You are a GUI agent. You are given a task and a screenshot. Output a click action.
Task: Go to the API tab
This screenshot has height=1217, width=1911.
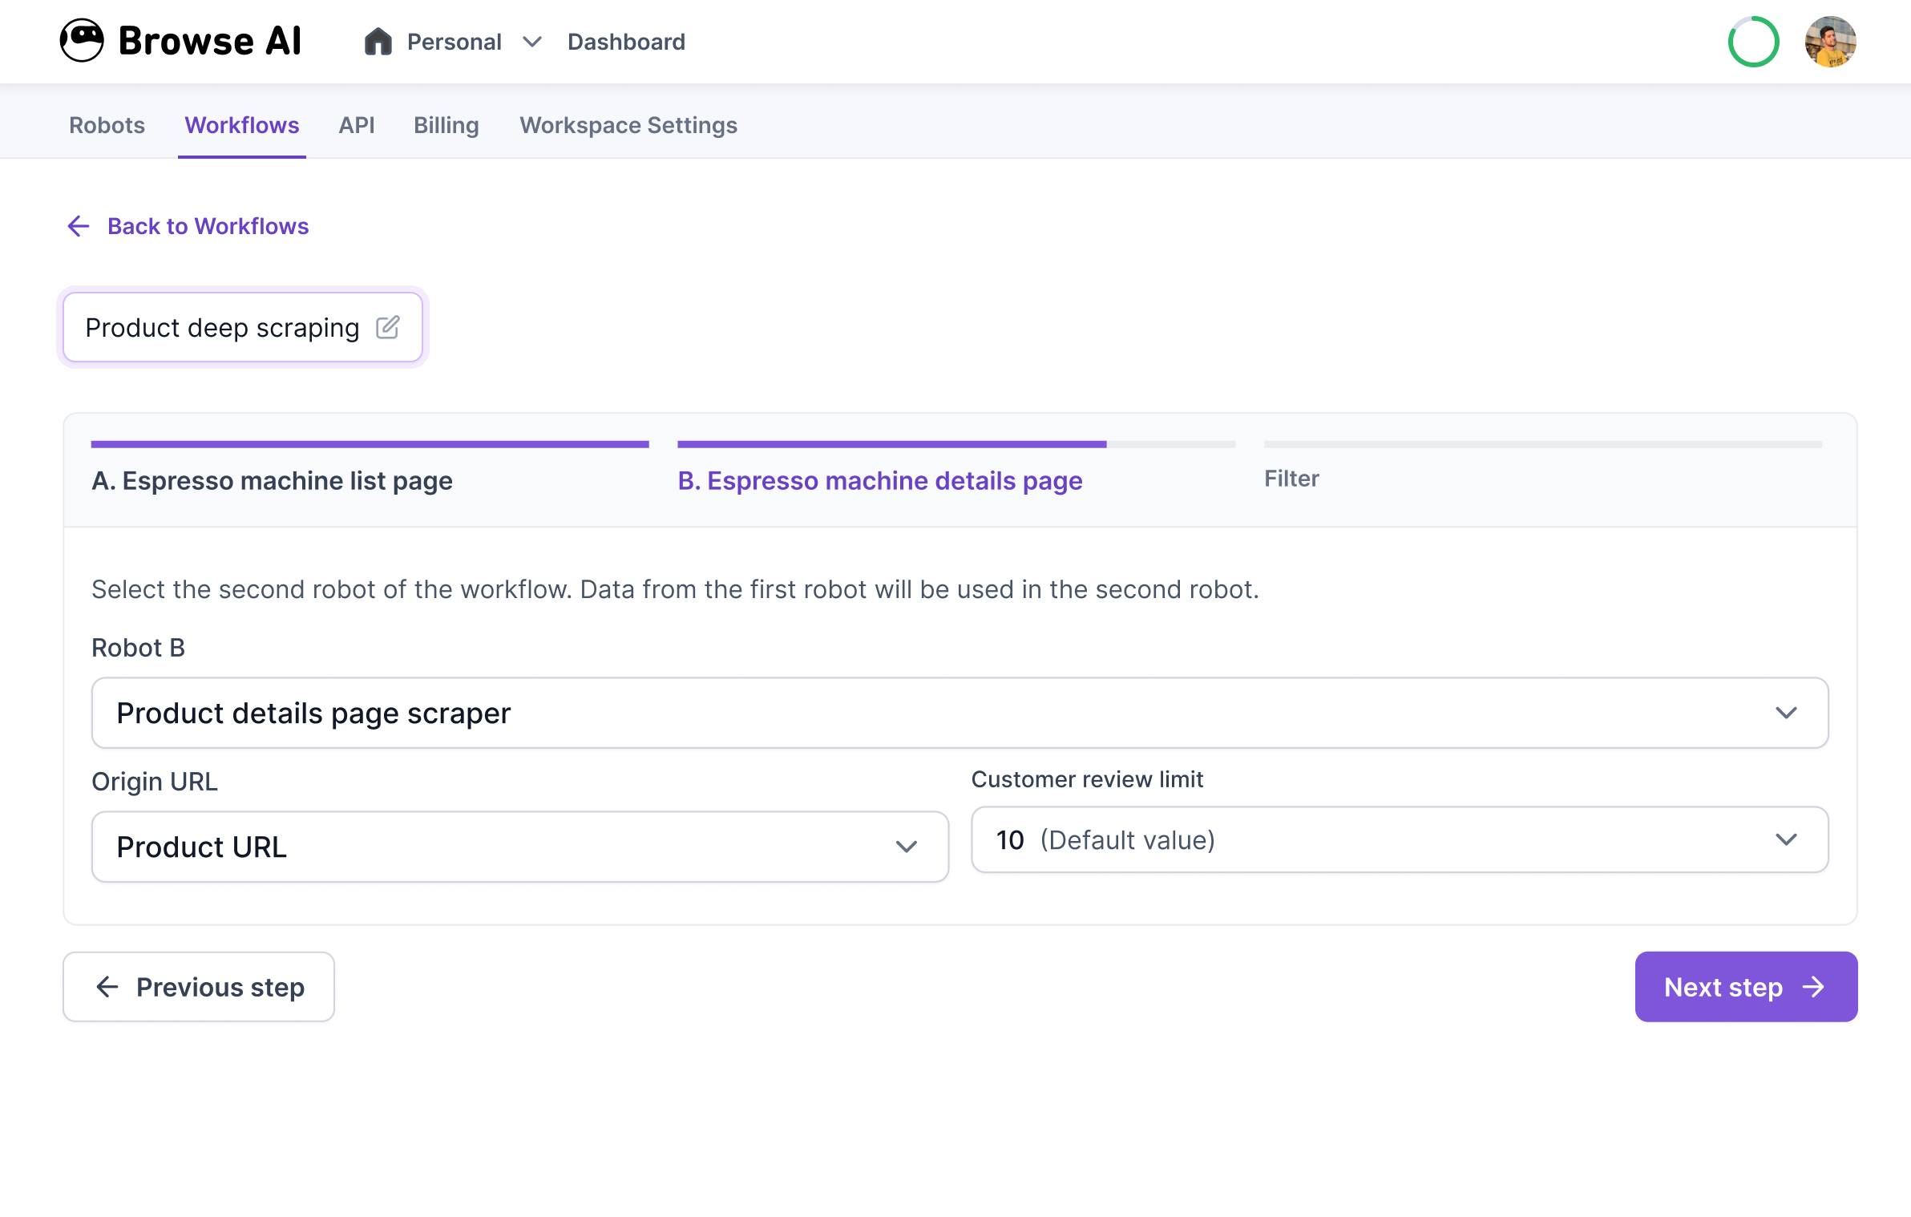point(356,125)
